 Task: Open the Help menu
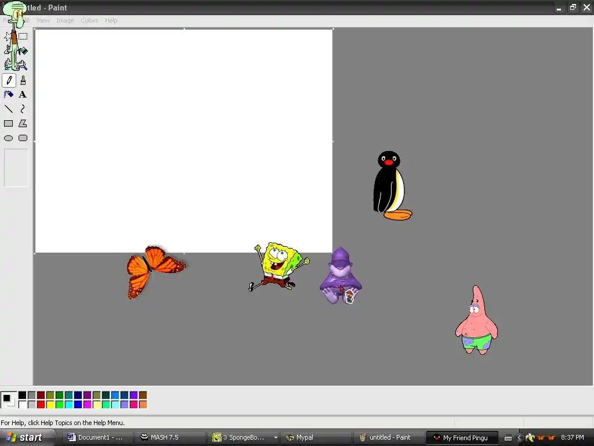(111, 20)
